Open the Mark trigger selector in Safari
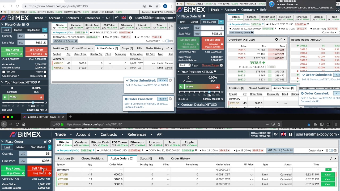 185,65
